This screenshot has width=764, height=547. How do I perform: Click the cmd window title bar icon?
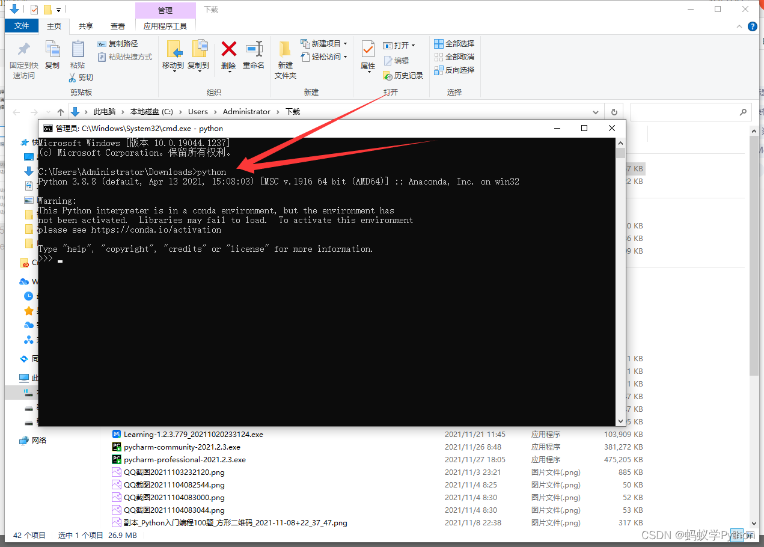tap(47, 129)
